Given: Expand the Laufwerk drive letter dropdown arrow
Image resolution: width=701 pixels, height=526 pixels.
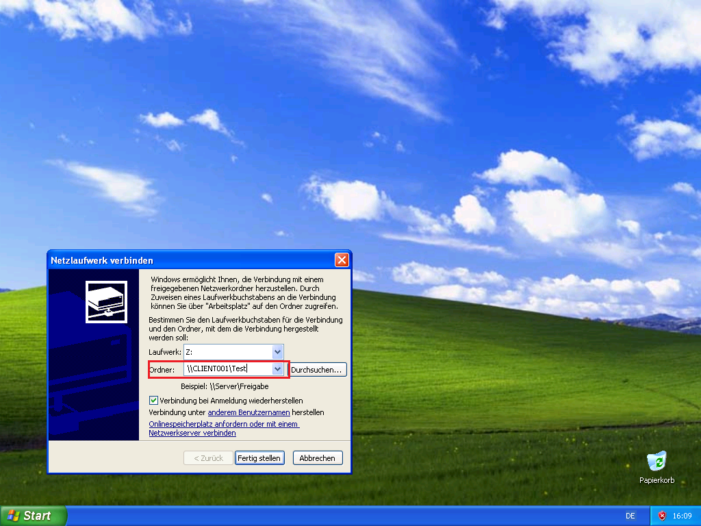Looking at the screenshot, I should 277,352.
